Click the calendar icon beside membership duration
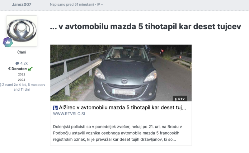 tap(1, 85)
